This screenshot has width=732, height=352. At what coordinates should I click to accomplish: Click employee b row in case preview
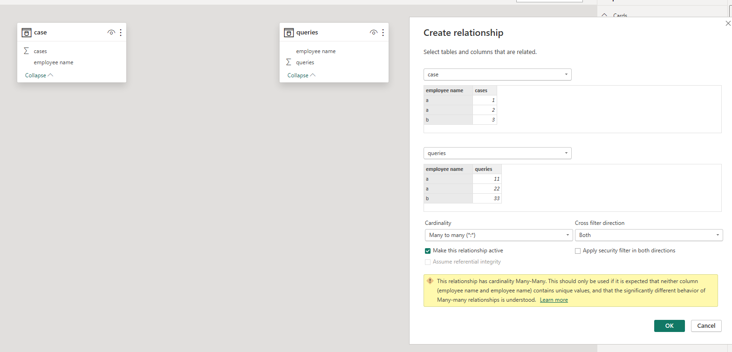coord(448,120)
